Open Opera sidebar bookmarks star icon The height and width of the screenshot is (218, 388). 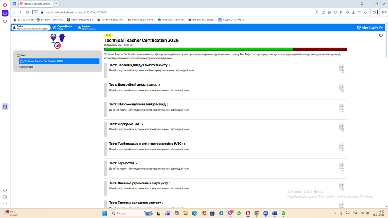pyautogui.click(x=5, y=21)
